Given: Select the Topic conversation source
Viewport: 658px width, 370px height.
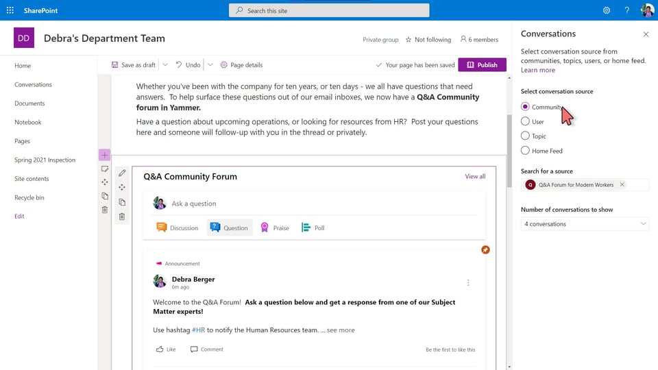Looking at the screenshot, I should click(x=525, y=136).
